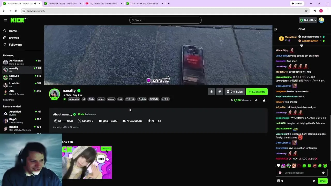
Task: Click the Search field
Action: tap(165, 20)
